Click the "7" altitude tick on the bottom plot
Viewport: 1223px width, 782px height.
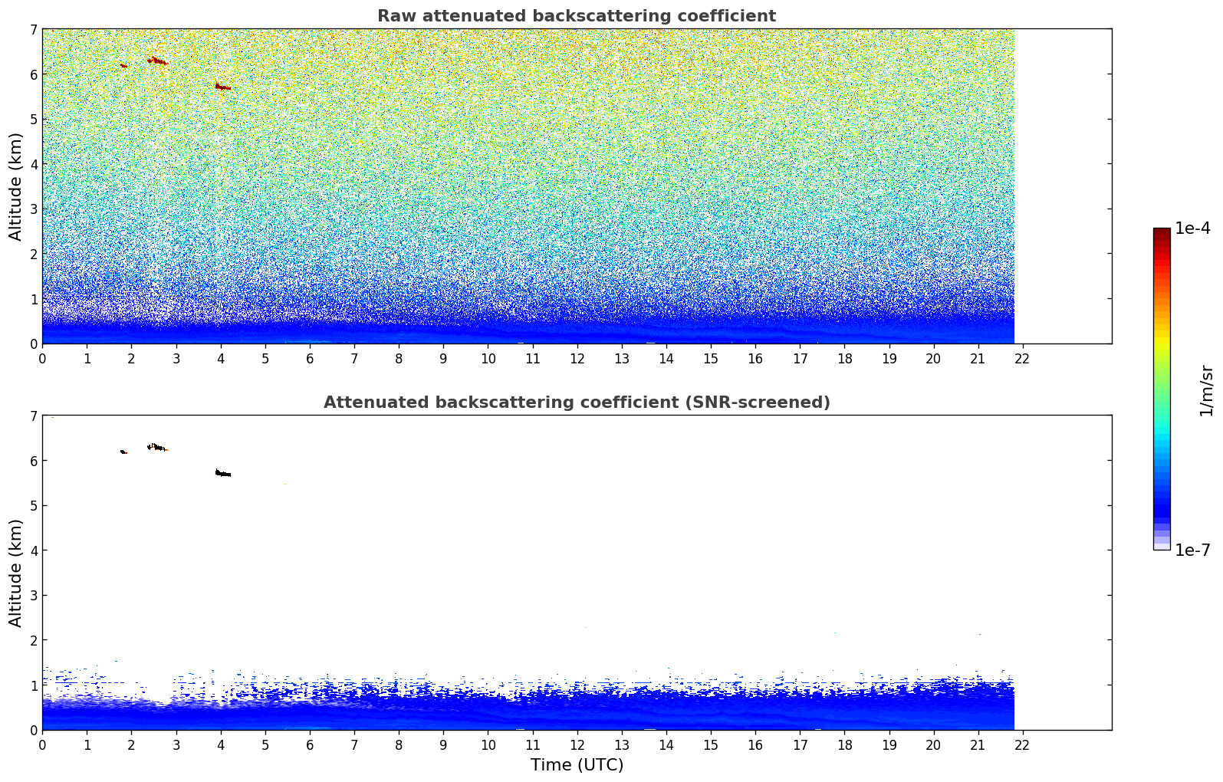click(x=33, y=416)
